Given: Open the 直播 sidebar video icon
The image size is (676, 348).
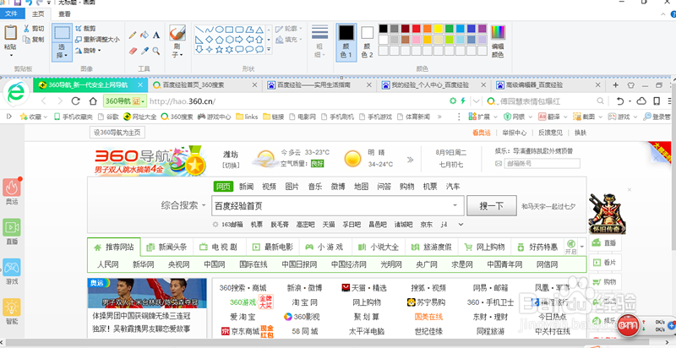Looking at the screenshot, I should coord(12,227).
